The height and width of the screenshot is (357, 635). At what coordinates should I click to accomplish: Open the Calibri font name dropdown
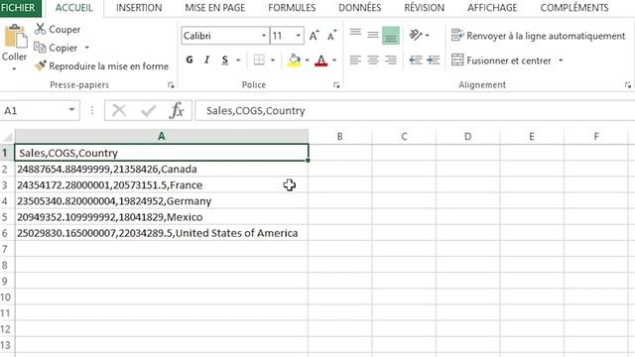point(264,36)
